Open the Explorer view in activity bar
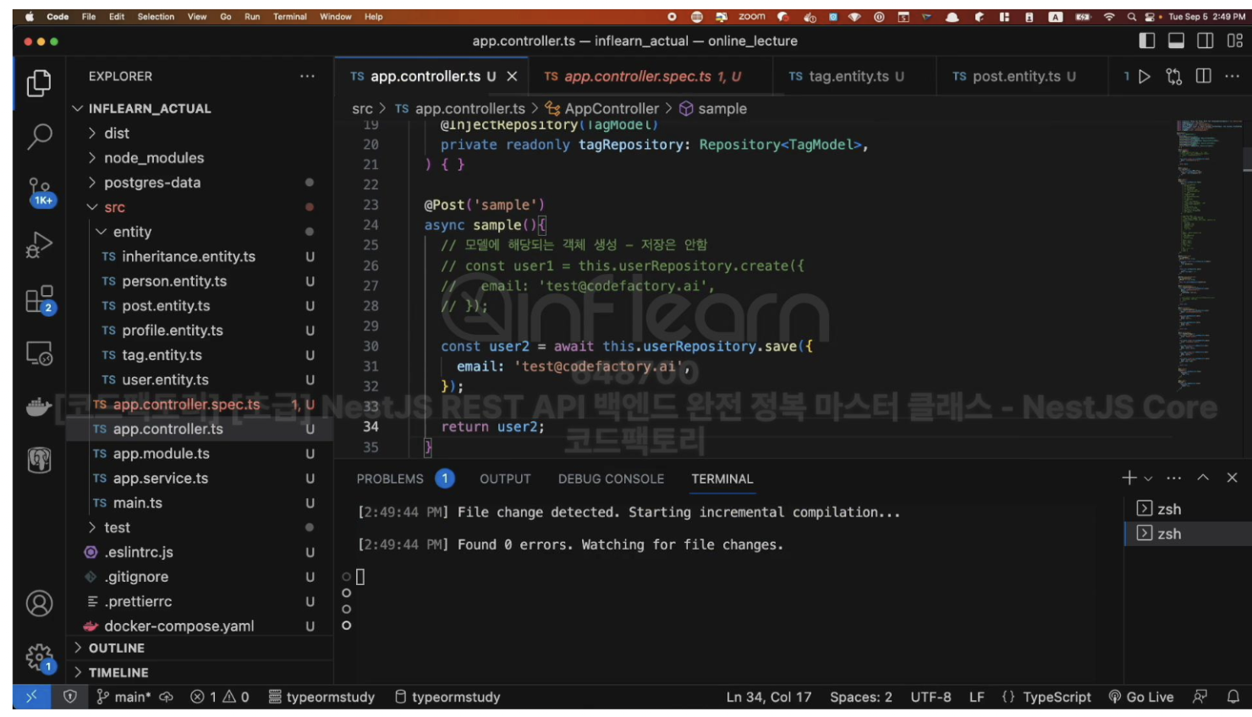This screenshot has height=717, width=1252. pos(39,83)
